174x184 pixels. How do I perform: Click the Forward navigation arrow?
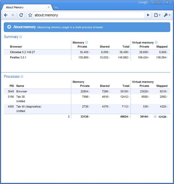point(13,15)
